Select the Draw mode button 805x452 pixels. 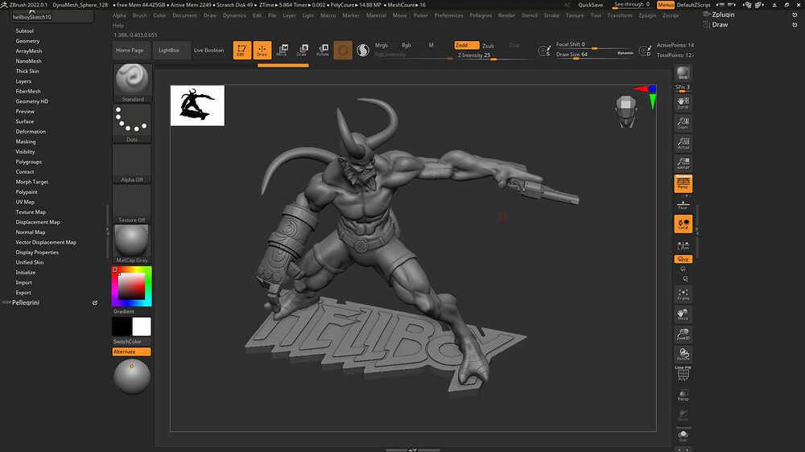262,51
